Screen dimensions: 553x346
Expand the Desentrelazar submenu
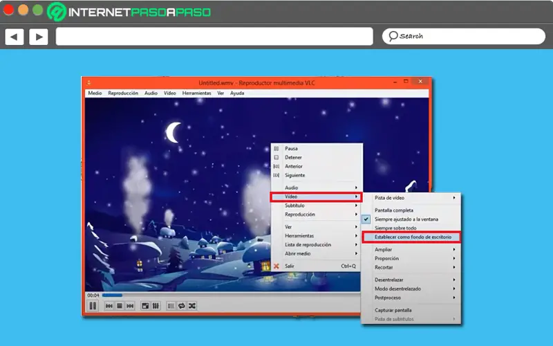click(x=411, y=280)
